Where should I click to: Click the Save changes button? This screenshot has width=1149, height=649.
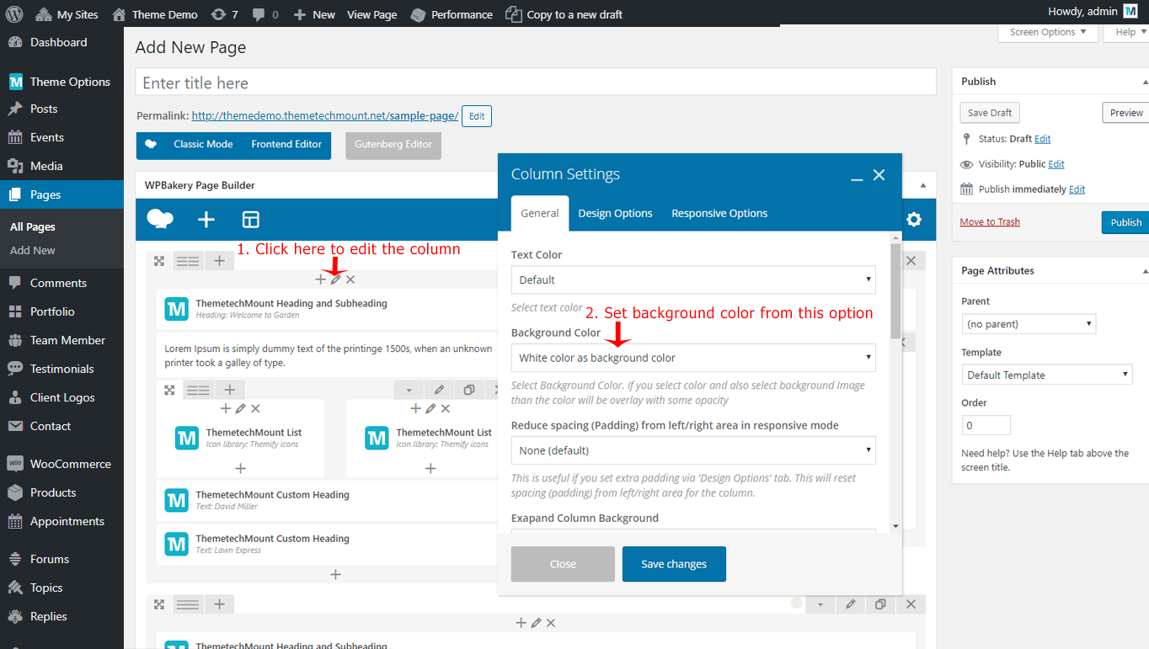tap(674, 564)
